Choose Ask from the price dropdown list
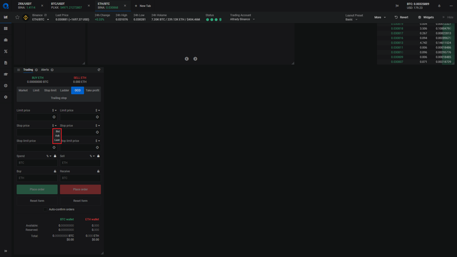The width and height of the screenshot is (457, 257). click(x=57, y=136)
